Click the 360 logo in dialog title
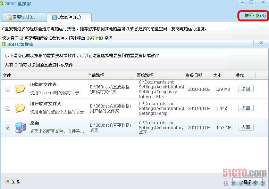 [3, 44]
